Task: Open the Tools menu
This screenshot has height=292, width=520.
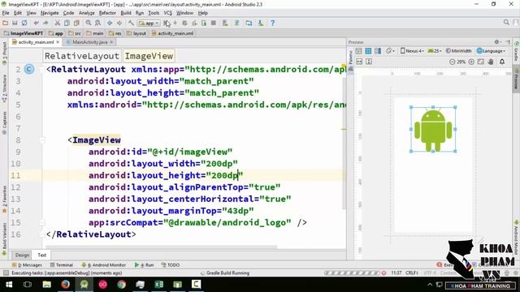Action: coord(154,13)
